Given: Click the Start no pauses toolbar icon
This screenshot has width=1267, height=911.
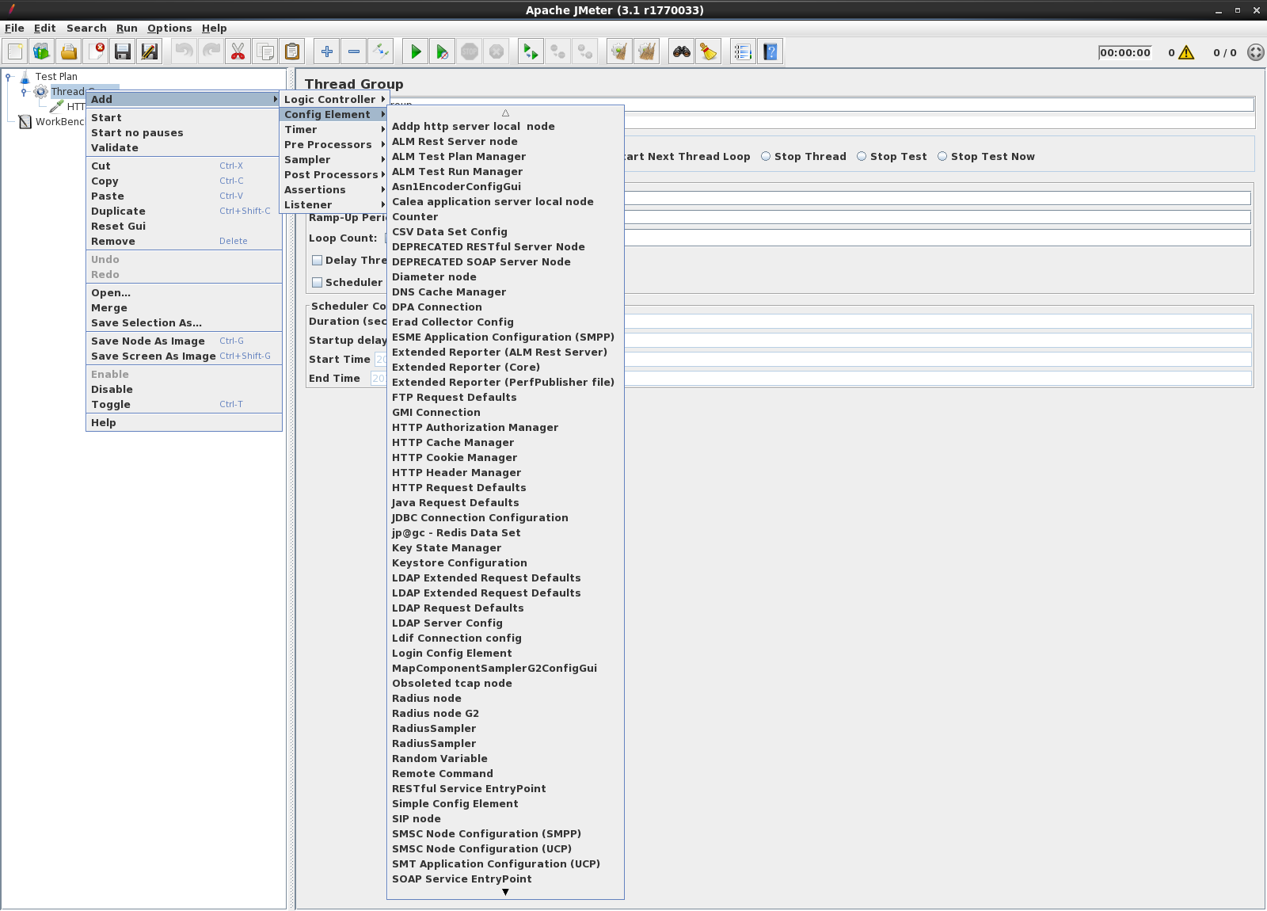Looking at the screenshot, I should click(x=442, y=51).
